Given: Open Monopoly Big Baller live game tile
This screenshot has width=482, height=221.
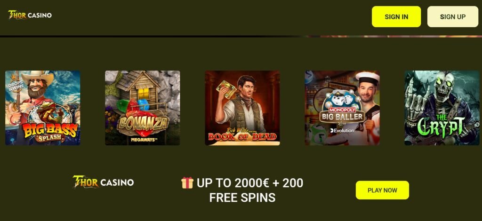Looking at the screenshot, I should tap(342, 108).
